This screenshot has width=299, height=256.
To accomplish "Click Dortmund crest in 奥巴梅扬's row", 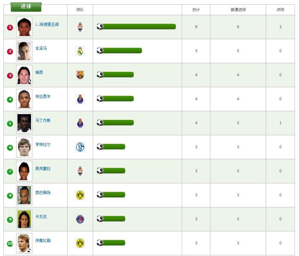I will pos(80,195).
